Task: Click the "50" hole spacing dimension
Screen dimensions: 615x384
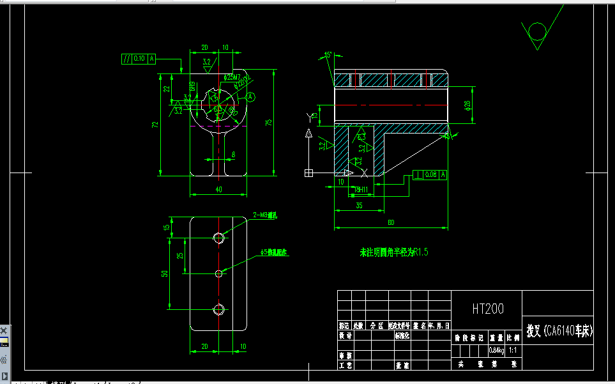Action: click(x=165, y=273)
